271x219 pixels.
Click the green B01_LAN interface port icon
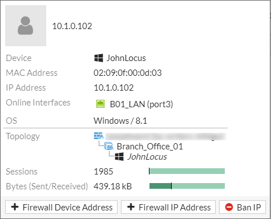[x=100, y=104]
